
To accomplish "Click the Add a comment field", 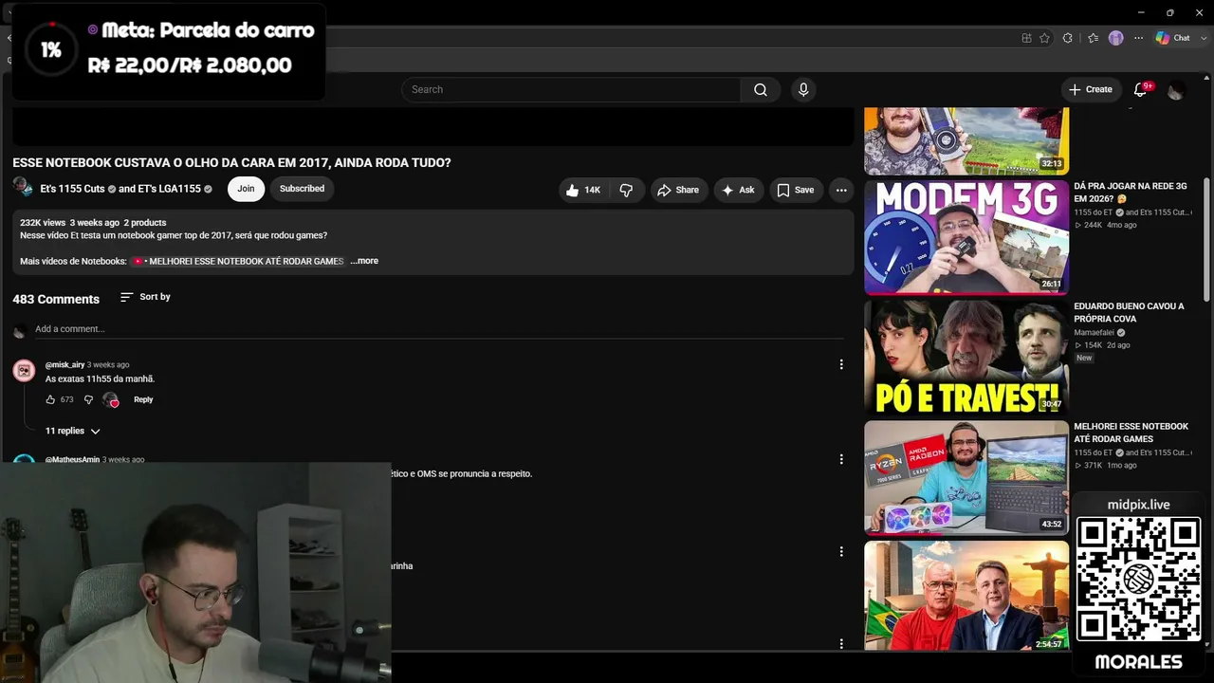I will point(438,329).
